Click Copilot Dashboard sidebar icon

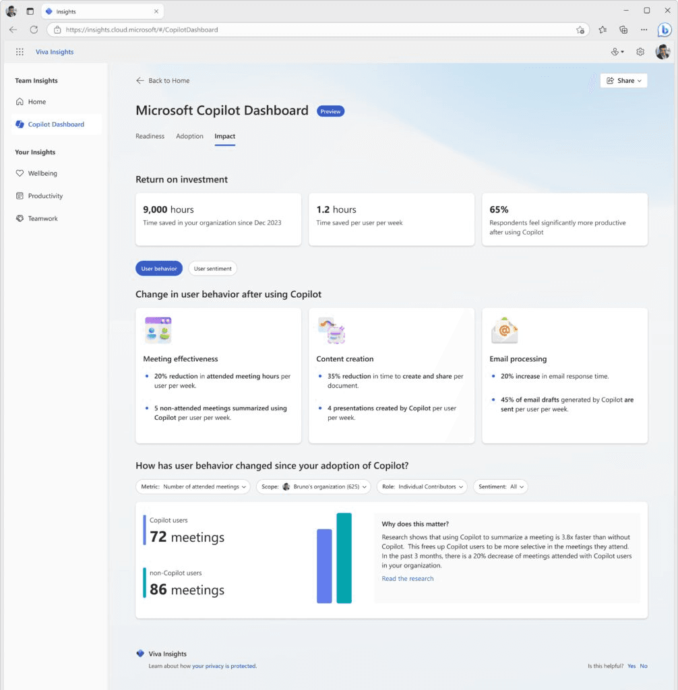click(x=20, y=125)
